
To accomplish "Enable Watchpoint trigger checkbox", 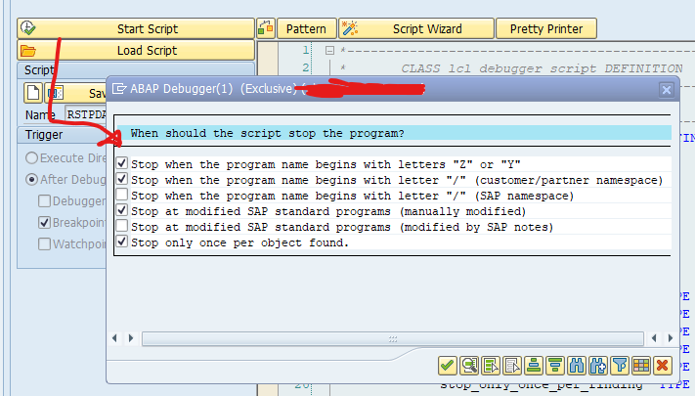I will click(x=44, y=243).
